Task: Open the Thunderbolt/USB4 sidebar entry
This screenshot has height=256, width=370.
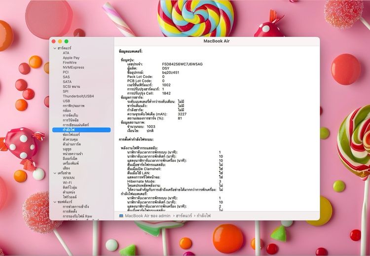Action: (x=78, y=96)
